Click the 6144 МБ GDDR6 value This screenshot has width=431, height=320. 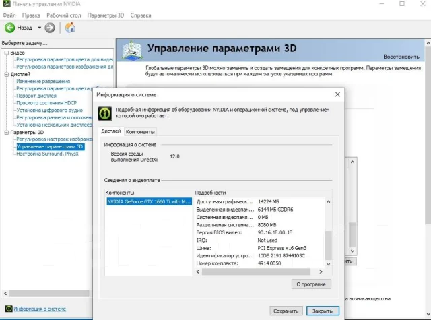tap(275, 210)
